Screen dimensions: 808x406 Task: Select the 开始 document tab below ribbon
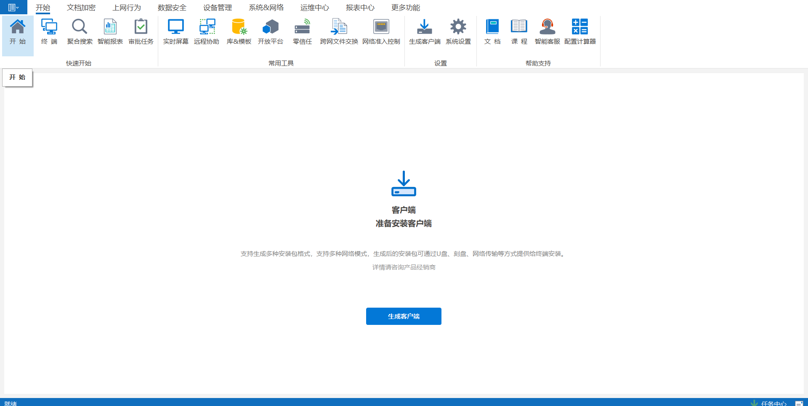[x=18, y=77]
